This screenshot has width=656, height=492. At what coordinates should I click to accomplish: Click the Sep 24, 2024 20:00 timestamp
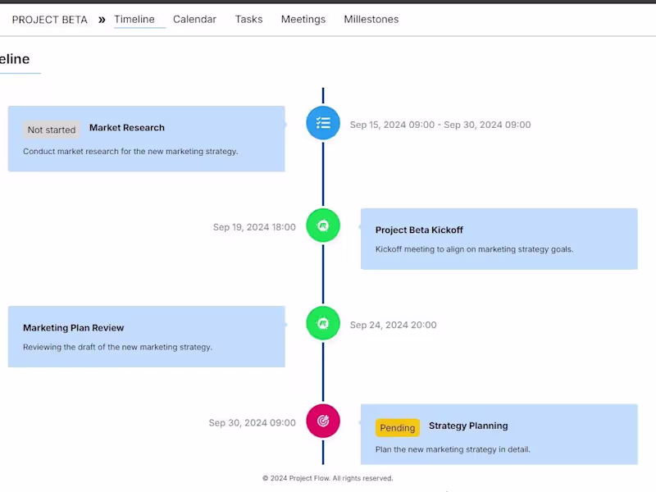393,325
